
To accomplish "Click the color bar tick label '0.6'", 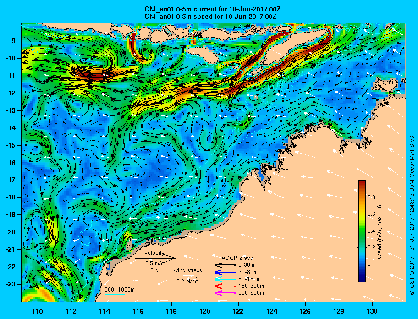I will [371, 214].
